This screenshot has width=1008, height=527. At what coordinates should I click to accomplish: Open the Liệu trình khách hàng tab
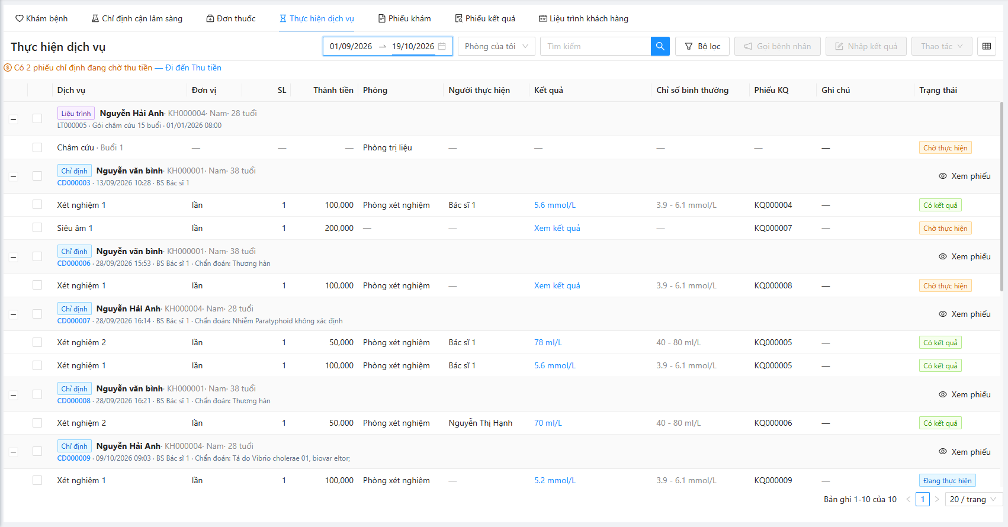583,18
